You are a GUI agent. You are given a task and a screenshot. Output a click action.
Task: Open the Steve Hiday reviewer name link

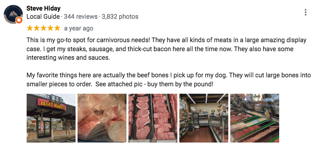[x=43, y=9]
